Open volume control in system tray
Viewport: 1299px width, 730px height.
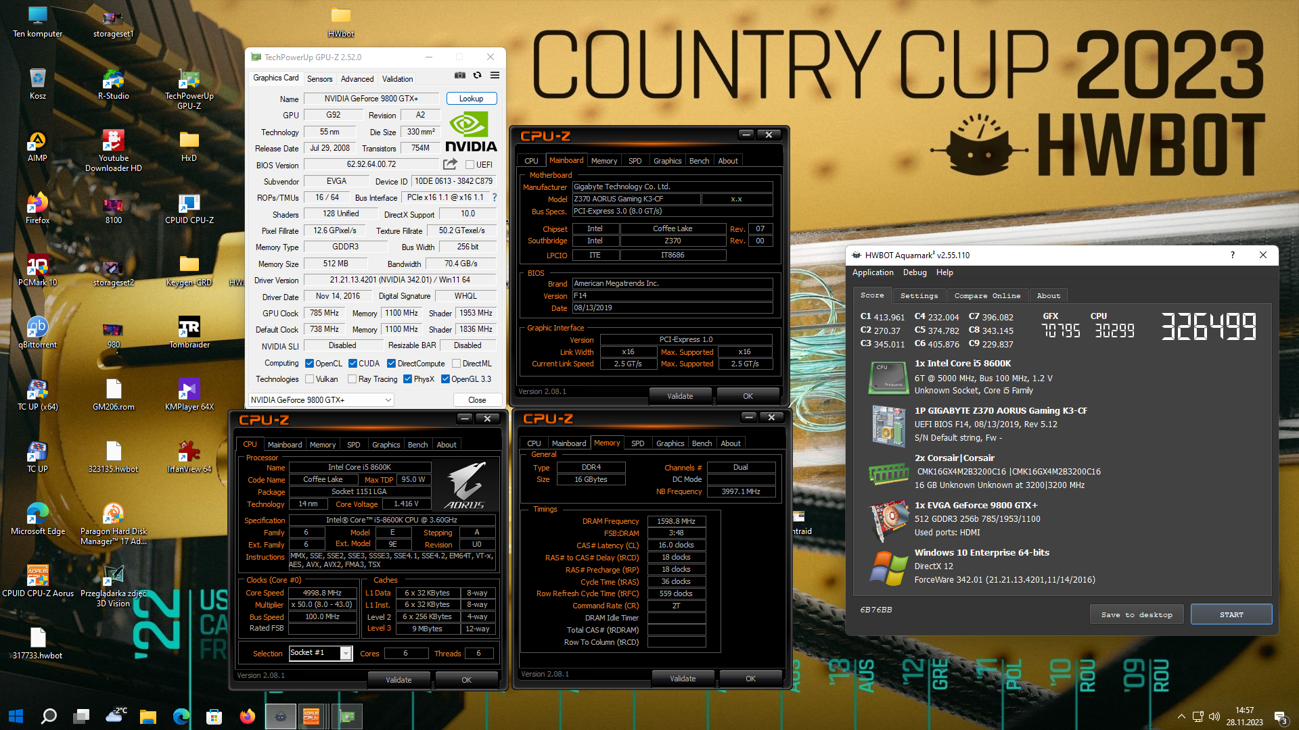pos(1214,716)
